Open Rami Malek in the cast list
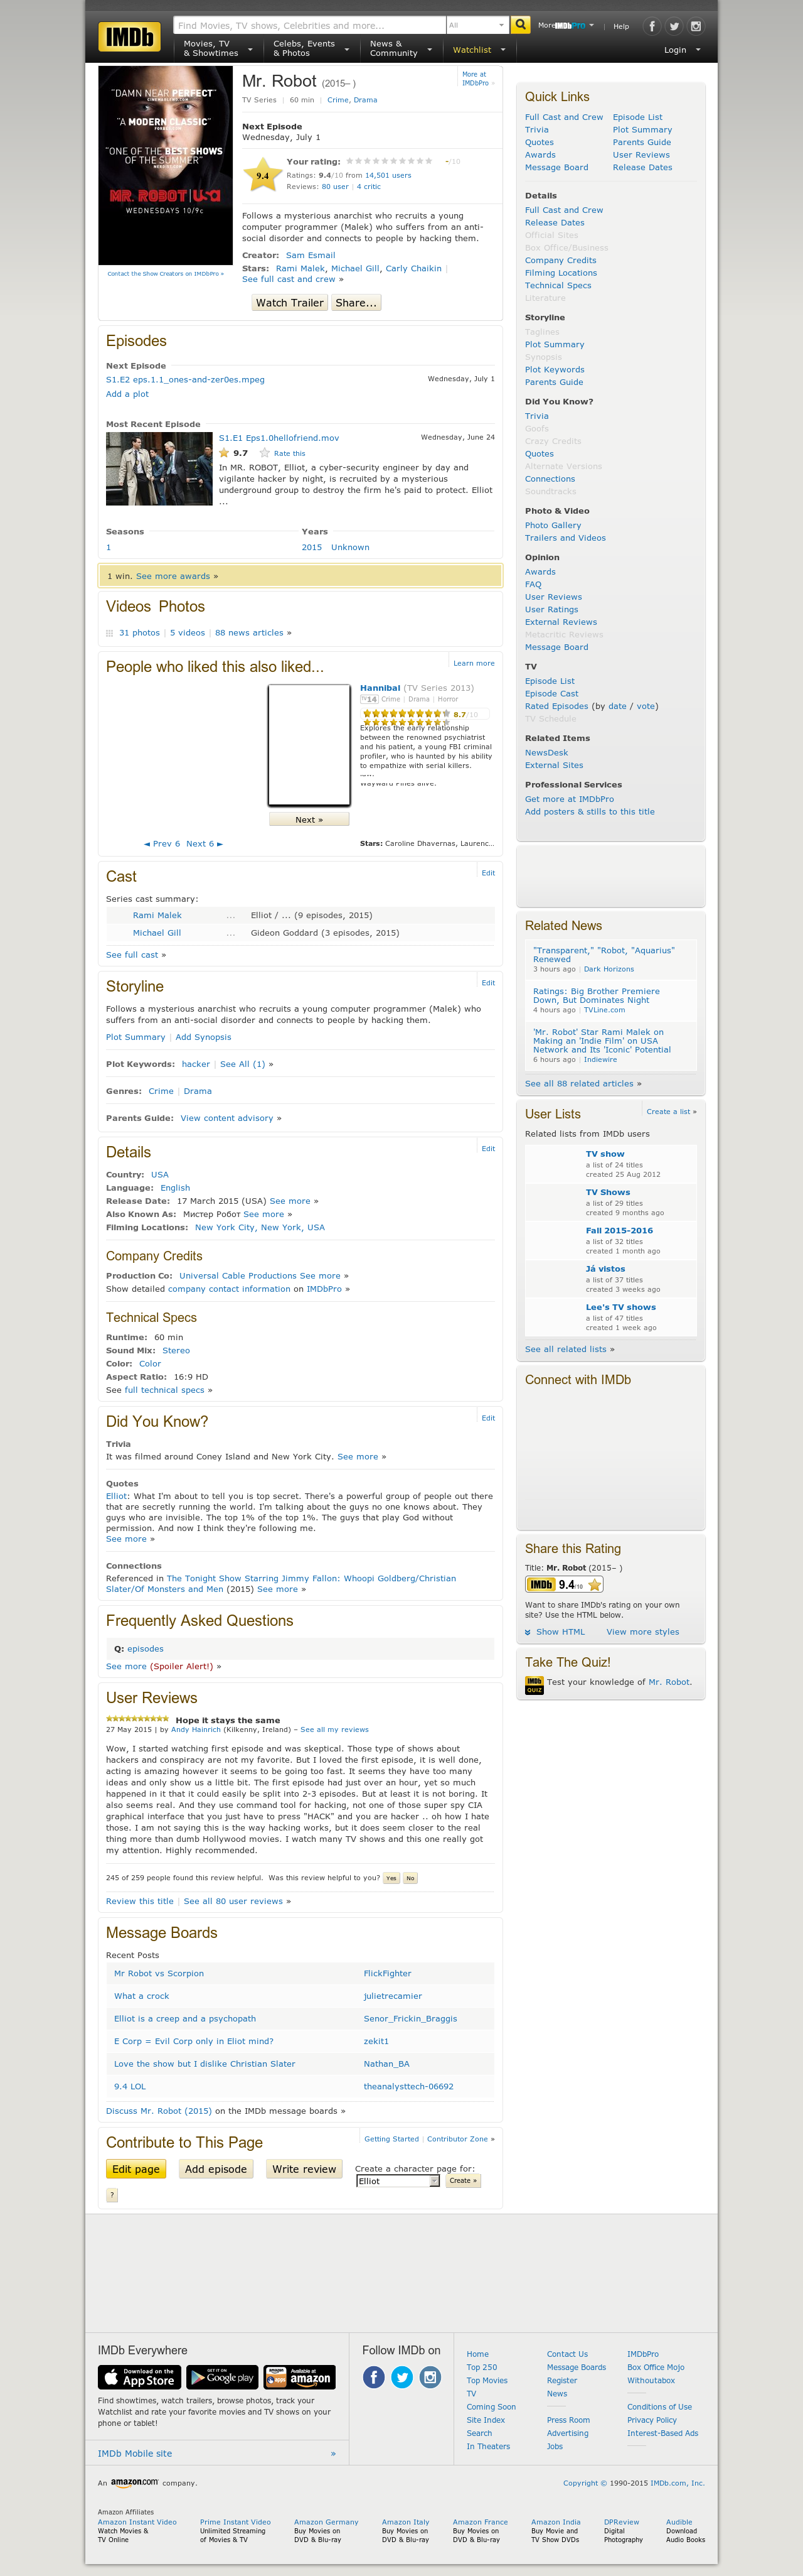Screen dimensions: 803x2576 (x=157, y=915)
